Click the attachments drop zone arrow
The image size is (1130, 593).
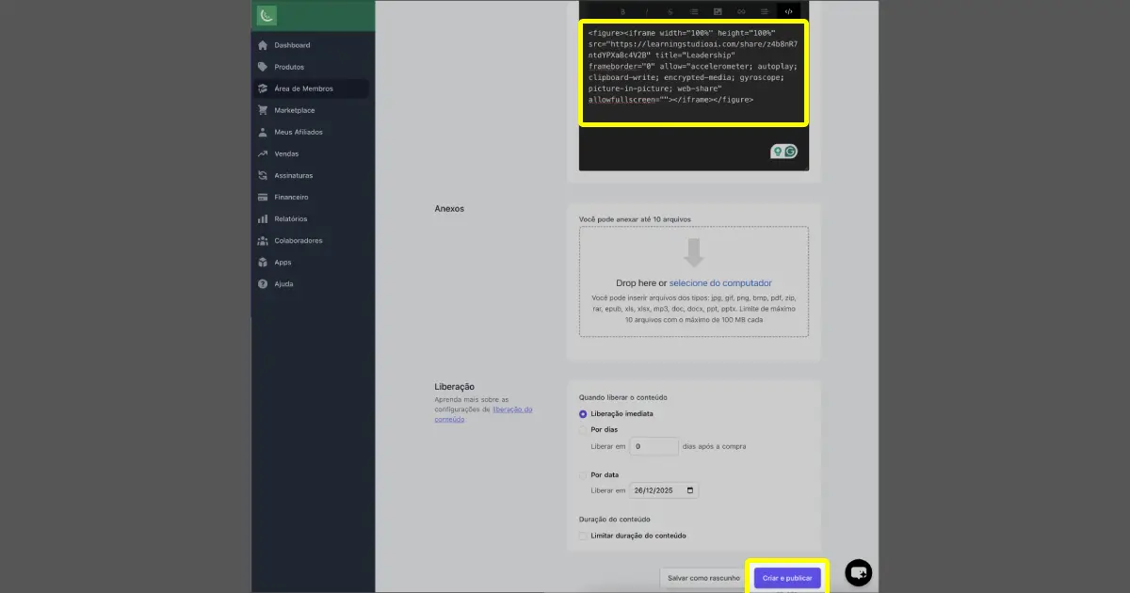coord(694,252)
